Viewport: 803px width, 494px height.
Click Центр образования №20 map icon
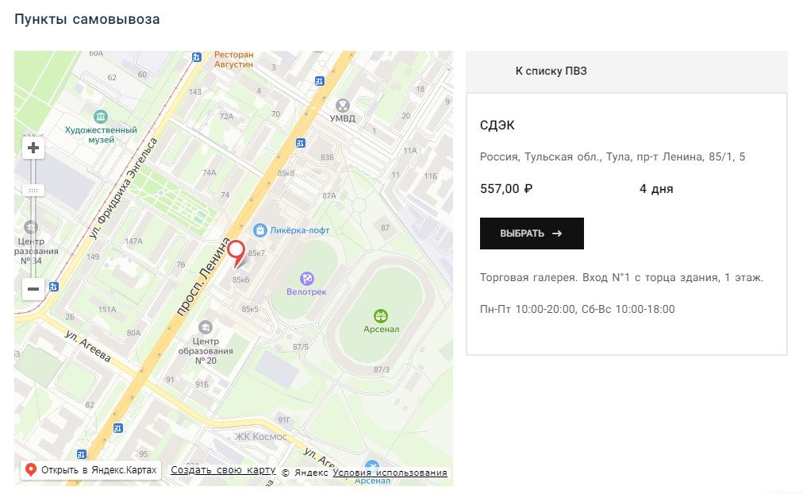pyautogui.click(x=206, y=327)
